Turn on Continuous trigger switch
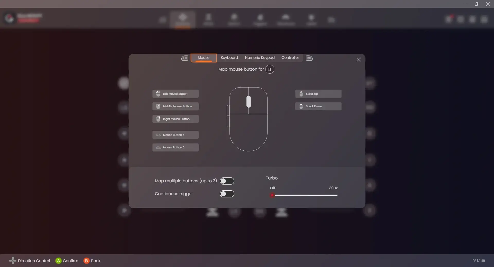 tap(227, 194)
